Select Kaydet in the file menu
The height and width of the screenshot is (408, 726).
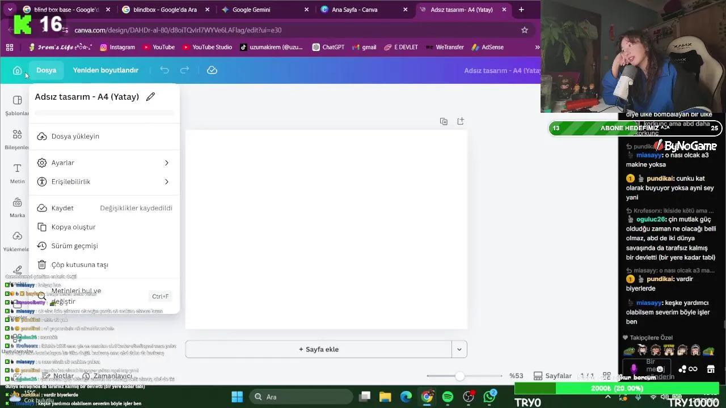coord(104,208)
